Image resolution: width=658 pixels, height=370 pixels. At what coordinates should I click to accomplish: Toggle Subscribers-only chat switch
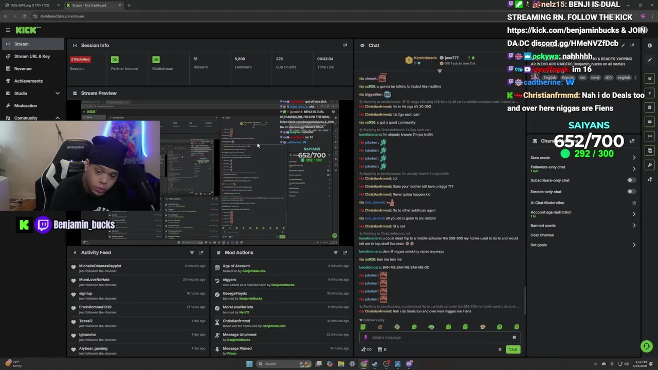click(x=631, y=180)
